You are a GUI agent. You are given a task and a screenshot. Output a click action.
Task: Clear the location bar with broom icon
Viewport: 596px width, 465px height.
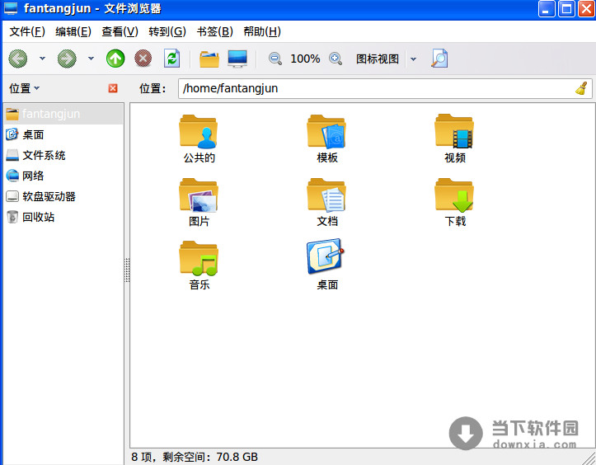[x=581, y=88]
